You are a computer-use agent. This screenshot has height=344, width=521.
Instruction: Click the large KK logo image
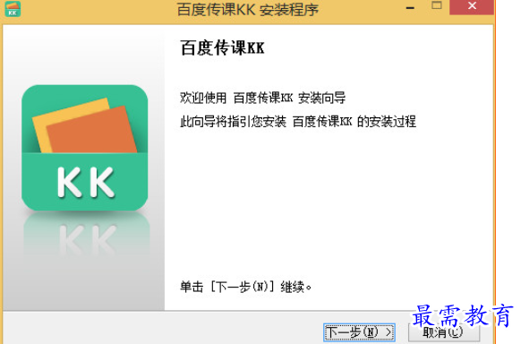[85, 148]
